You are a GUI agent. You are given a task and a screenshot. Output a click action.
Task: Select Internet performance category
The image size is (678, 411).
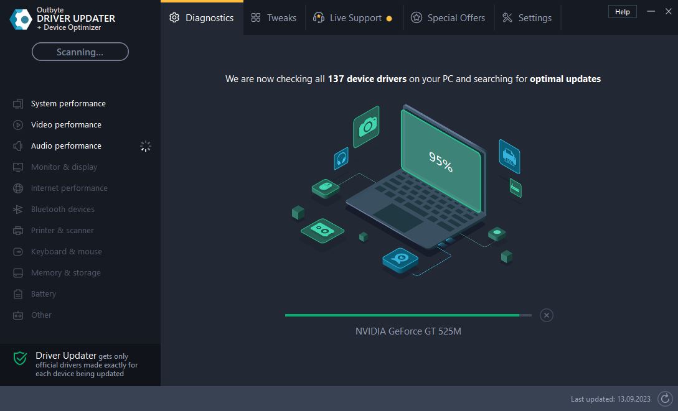point(69,188)
